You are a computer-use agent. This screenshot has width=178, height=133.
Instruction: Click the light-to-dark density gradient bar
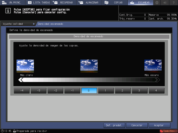click(x=89, y=80)
